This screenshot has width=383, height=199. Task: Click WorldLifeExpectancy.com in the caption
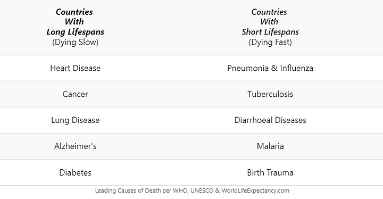point(255,190)
